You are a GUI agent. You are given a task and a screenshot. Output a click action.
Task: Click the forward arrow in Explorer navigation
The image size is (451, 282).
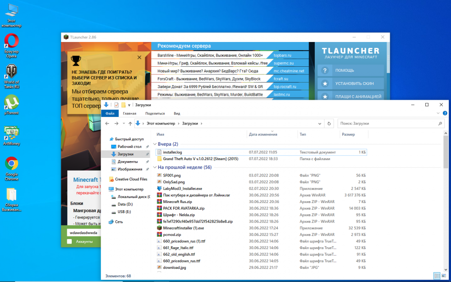[116, 124]
